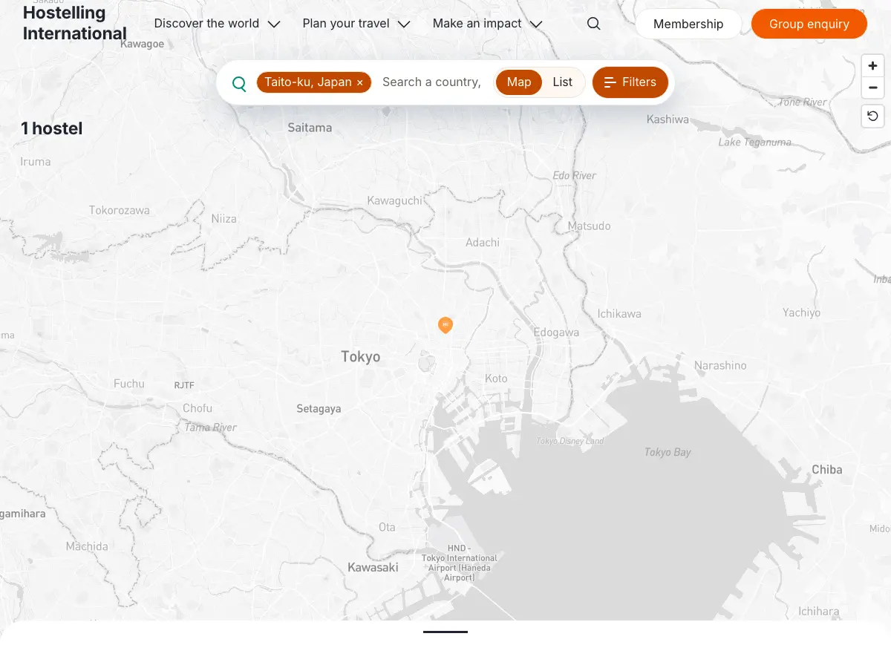Click the Matsudo map label
The image size is (891, 668).
coord(589,226)
